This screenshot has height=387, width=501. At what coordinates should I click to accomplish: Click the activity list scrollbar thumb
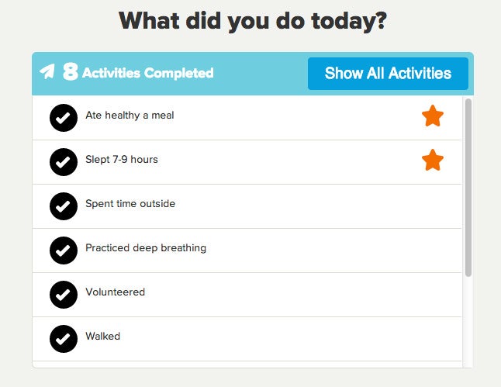[x=468, y=188]
